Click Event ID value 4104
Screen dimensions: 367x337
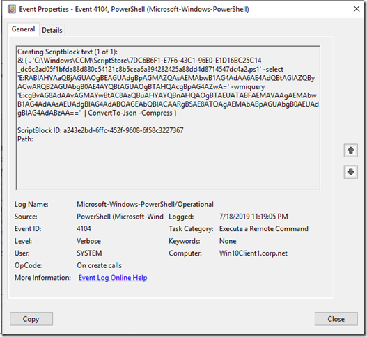(84, 228)
